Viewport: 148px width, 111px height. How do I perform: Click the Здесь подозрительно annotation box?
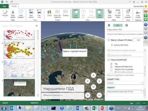click(75, 53)
